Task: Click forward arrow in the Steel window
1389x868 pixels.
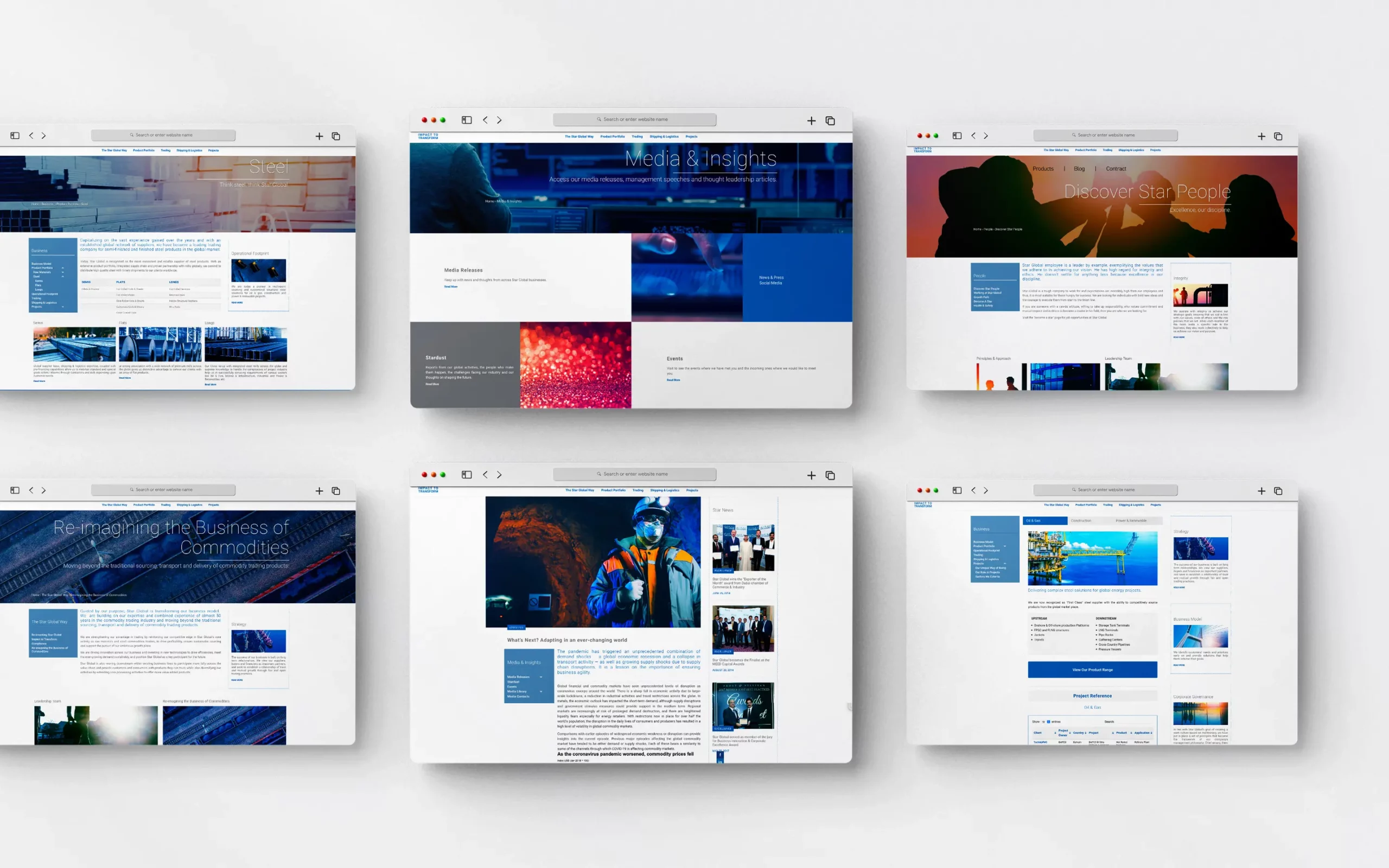Action: [43, 136]
